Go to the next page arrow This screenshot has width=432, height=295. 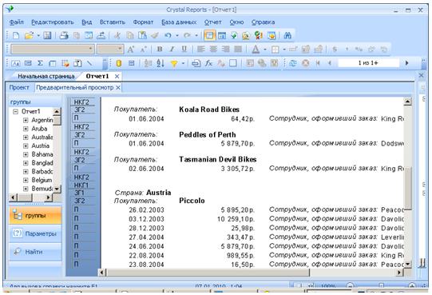click(406, 63)
